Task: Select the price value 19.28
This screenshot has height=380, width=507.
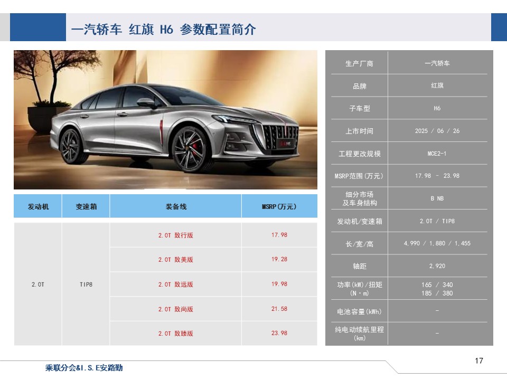Action: pos(279,259)
